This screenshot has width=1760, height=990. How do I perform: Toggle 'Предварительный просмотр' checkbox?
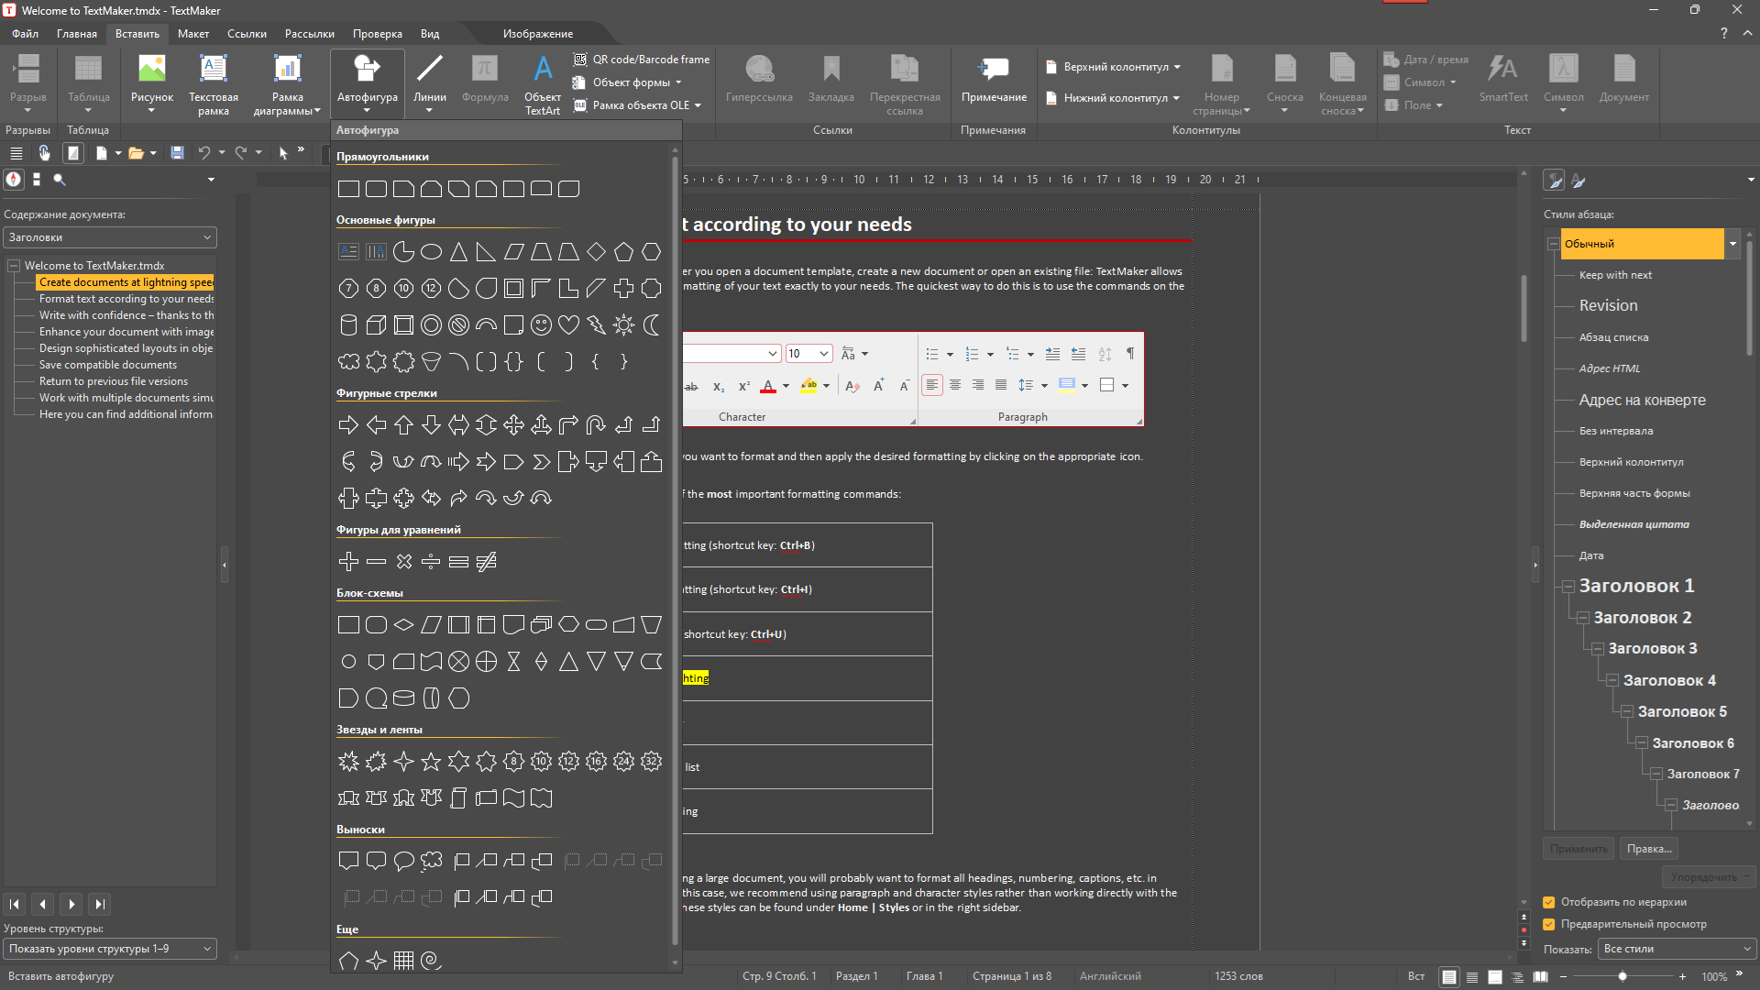(1549, 924)
